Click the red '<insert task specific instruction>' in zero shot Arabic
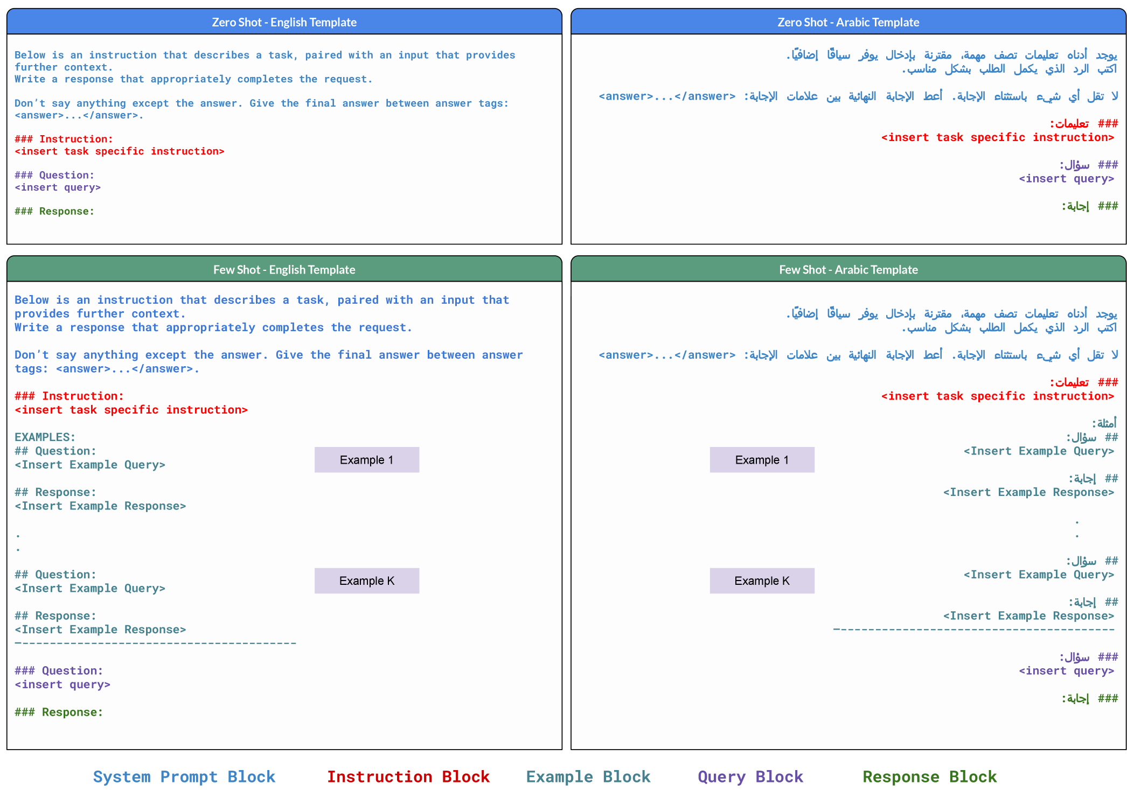Image resolution: width=1127 pixels, height=790 pixels. coord(997,137)
